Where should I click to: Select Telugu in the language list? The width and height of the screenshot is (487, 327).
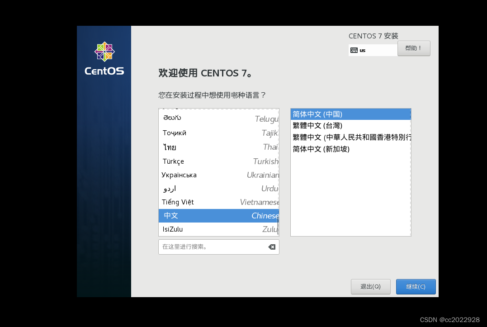coord(219,118)
